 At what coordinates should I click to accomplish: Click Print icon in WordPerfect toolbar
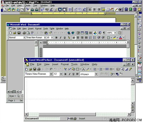[x=39, y=69]
